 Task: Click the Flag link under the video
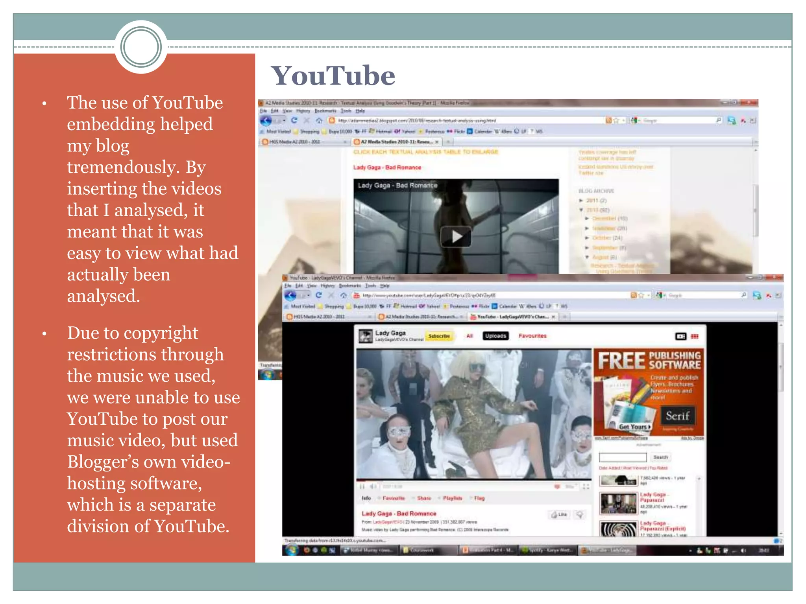479,498
